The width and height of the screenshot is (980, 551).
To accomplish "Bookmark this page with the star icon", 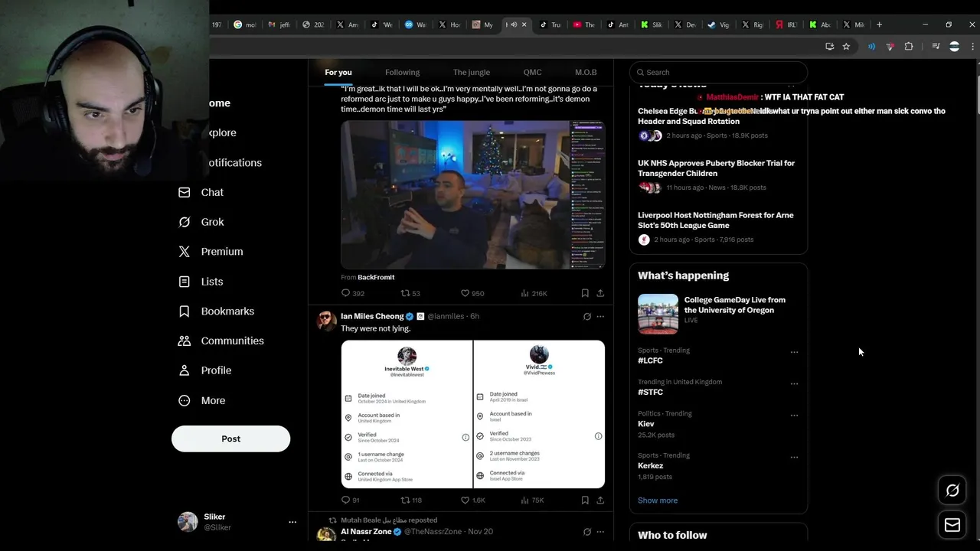I will [846, 47].
